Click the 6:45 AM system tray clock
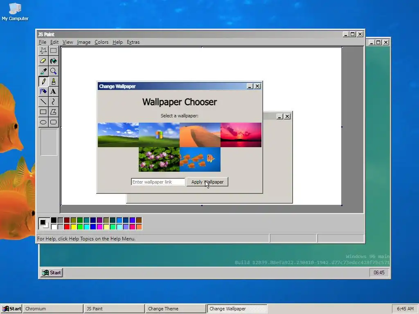Screen dimensions: 419x314 (405, 309)
